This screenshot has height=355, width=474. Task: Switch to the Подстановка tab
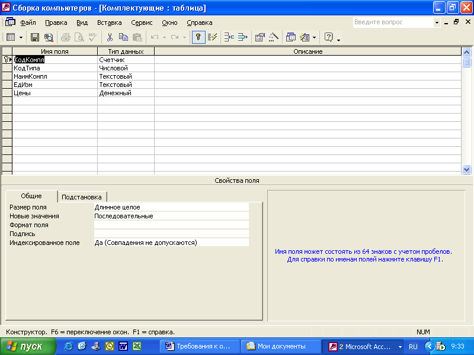[82, 197]
